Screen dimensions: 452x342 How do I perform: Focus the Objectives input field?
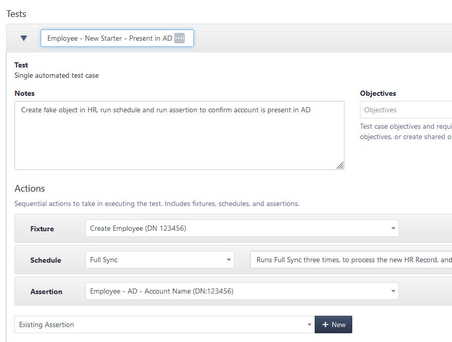406,110
